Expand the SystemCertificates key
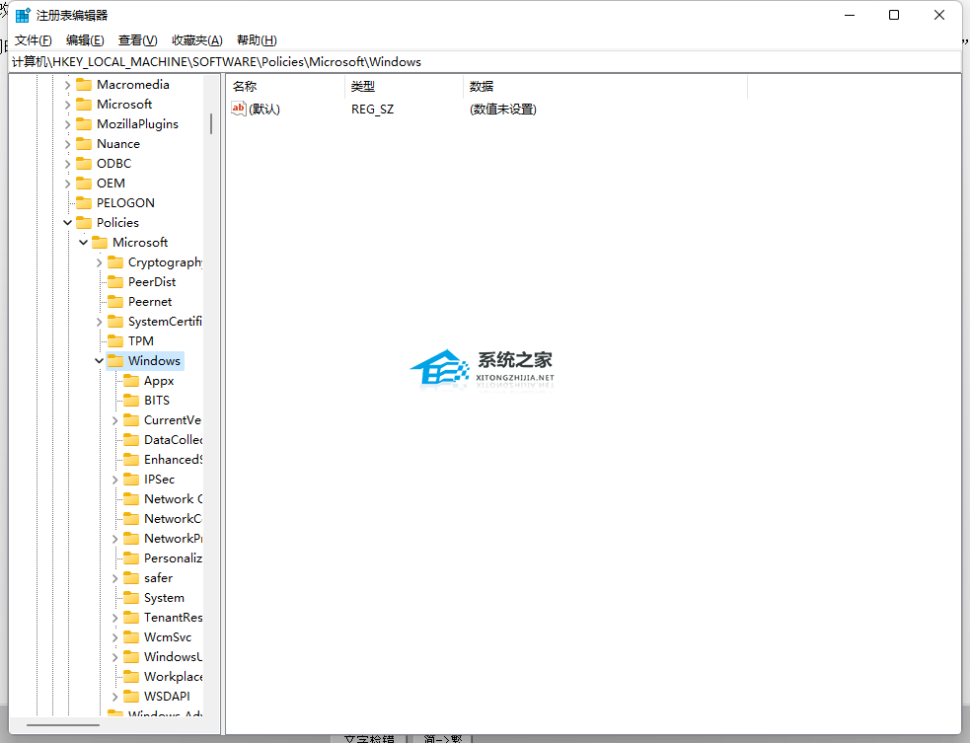970x743 pixels. pos(99,322)
